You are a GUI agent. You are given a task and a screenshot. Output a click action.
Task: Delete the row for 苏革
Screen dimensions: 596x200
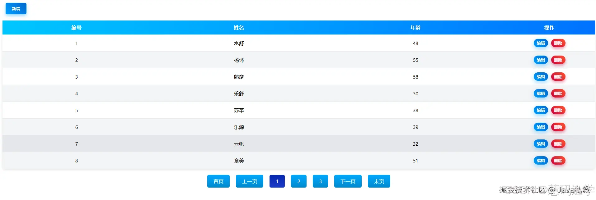[x=558, y=110]
